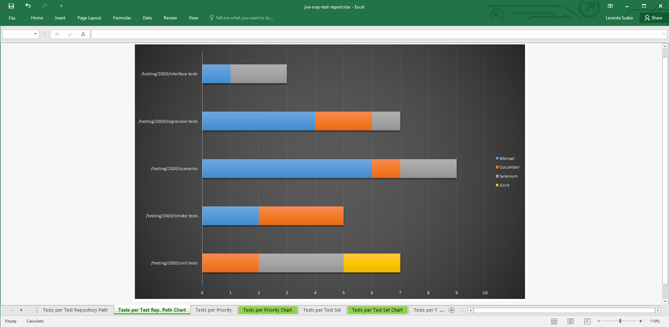
Task: Select the Tests per Priority sheet tab
Action: (x=214, y=310)
